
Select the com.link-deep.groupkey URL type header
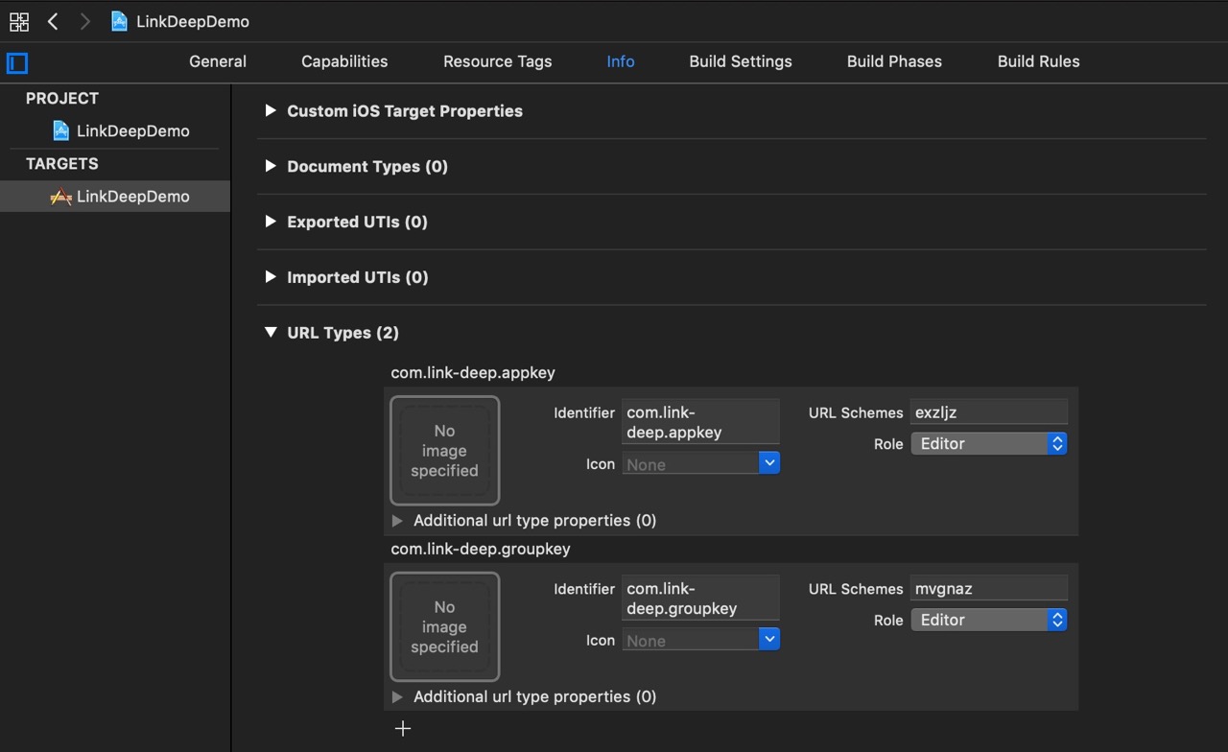coord(481,549)
